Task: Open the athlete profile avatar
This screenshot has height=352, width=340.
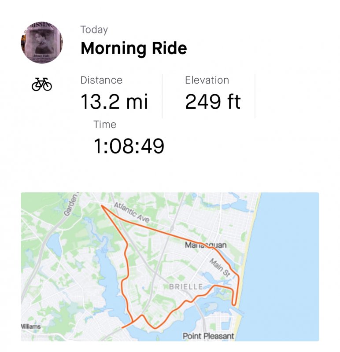Action: [x=41, y=43]
